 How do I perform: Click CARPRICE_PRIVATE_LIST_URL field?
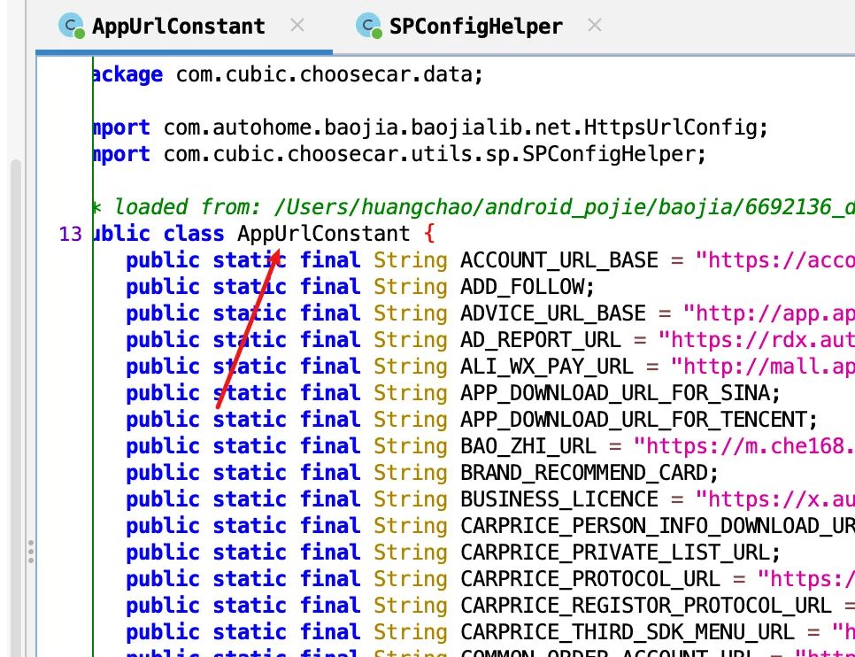[616, 553]
